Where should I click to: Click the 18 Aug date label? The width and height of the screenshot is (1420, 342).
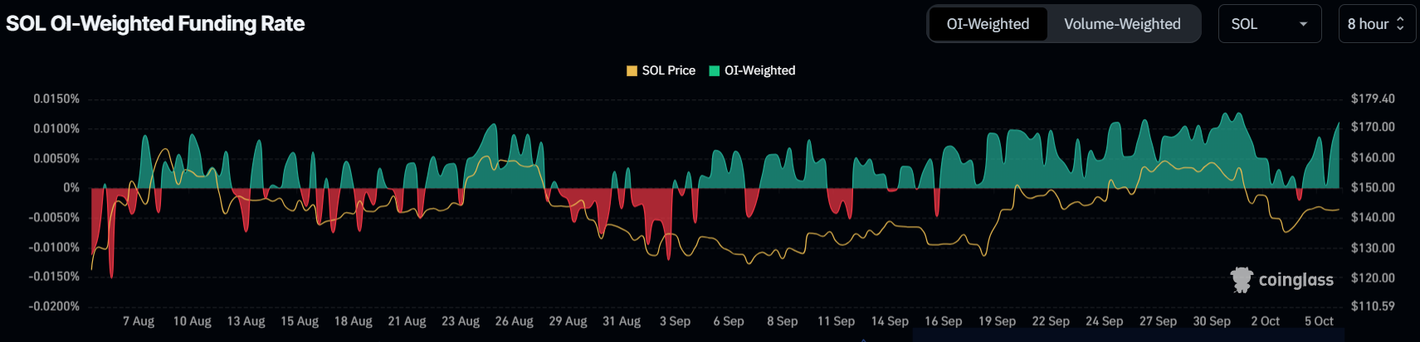354,321
